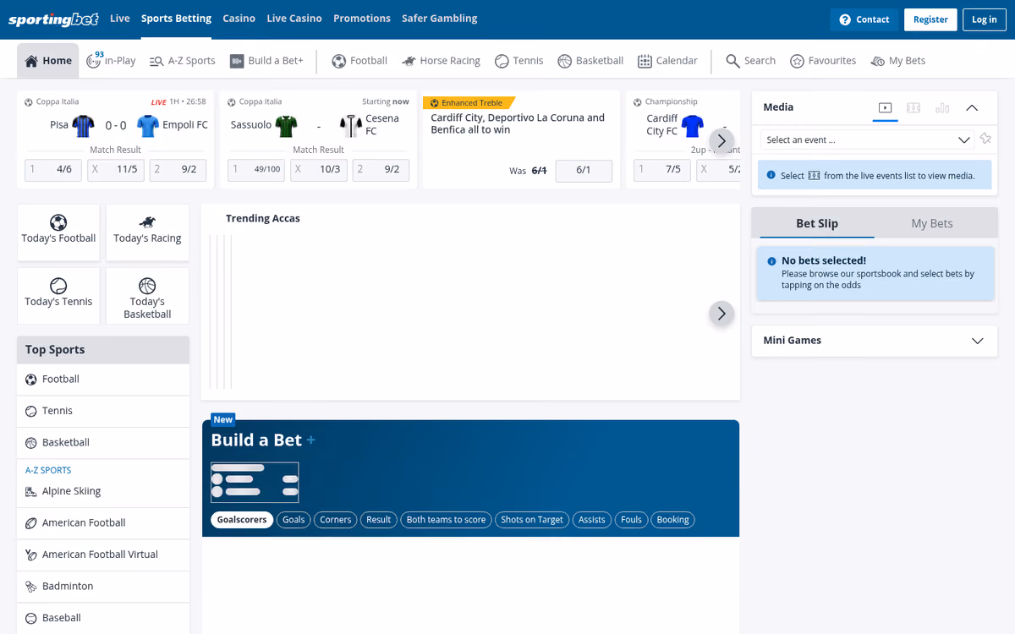Add Enhanced Treble at 6/1

pos(584,170)
